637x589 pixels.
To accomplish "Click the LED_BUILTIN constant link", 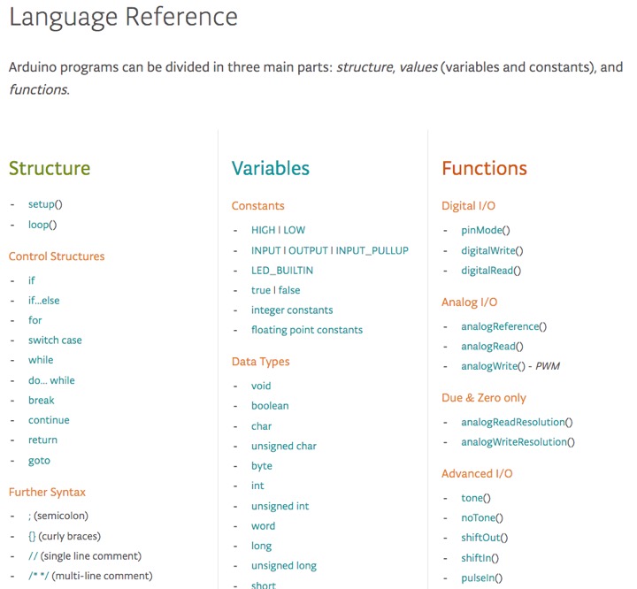I will coord(282,271).
